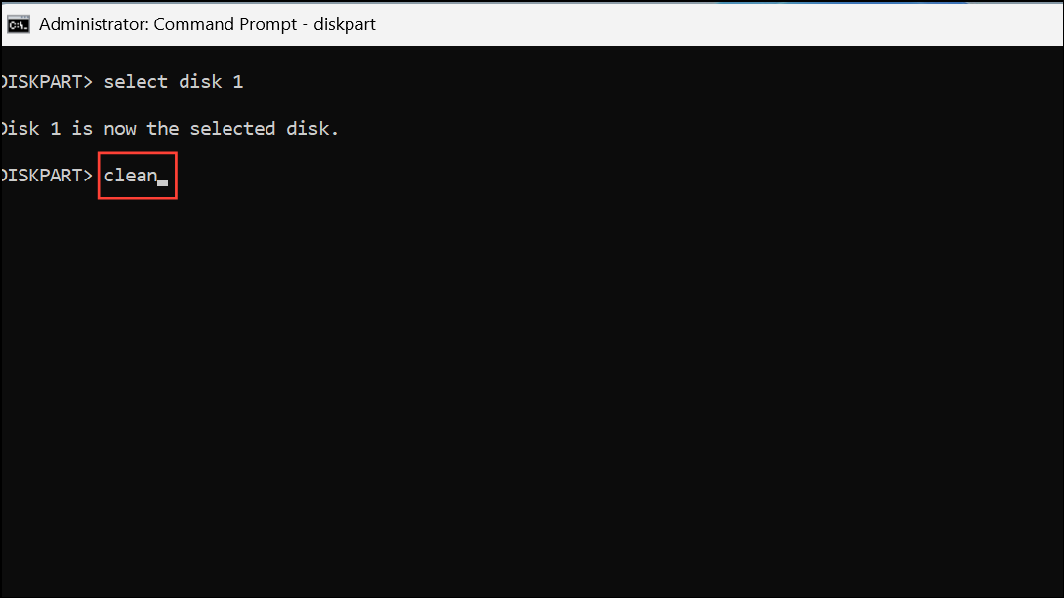Click the empty title bar area right of 'diskpart'
The width and height of the screenshot is (1064, 598).
(x=719, y=24)
